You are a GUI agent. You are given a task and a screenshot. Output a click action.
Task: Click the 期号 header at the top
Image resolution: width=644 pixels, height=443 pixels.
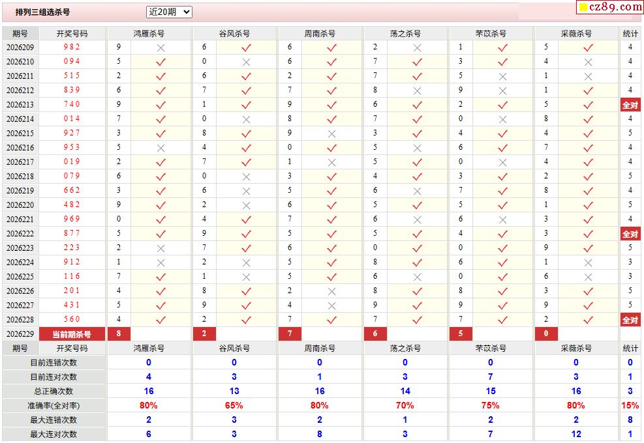(x=20, y=34)
